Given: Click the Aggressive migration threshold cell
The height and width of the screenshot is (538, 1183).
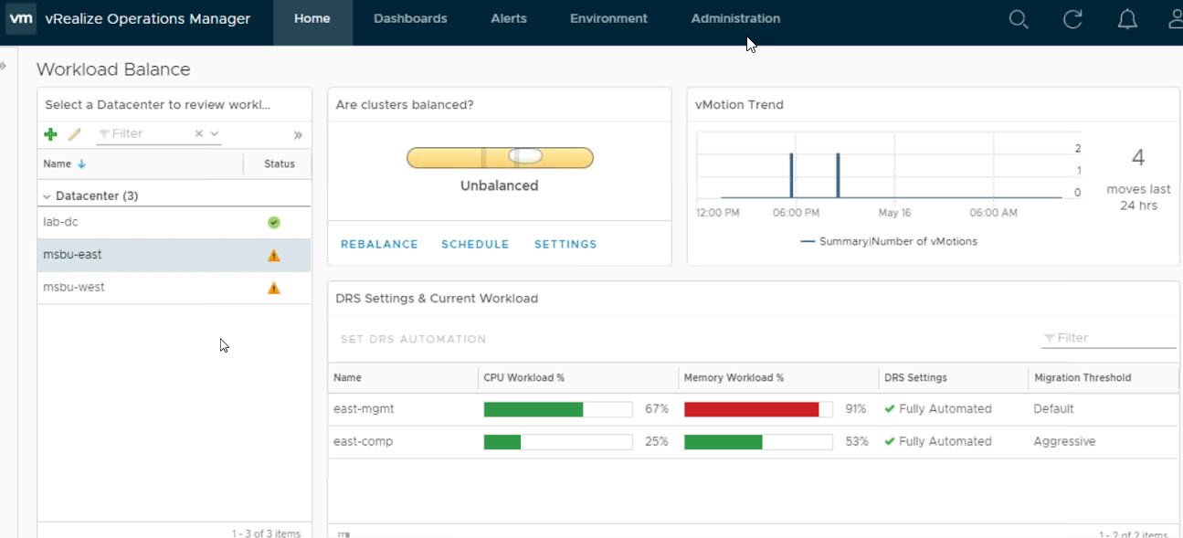Looking at the screenshot, I should pos(1064,442).
